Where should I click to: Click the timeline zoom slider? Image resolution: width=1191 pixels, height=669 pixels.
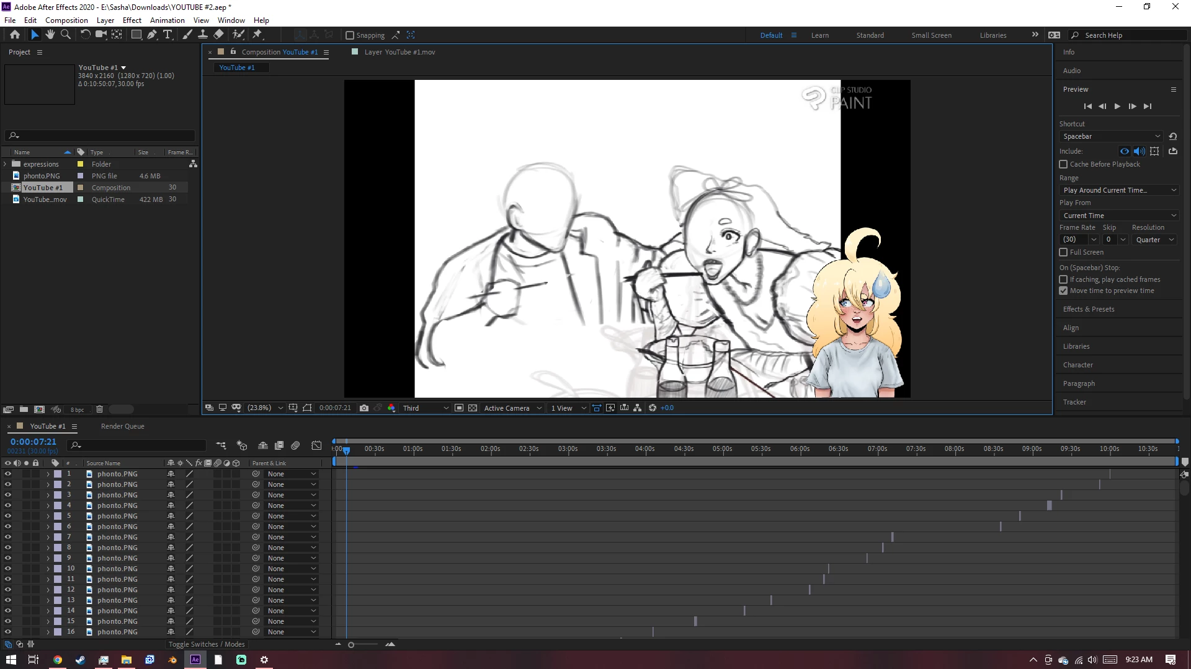pyautogui.click(x=351, y=645)
